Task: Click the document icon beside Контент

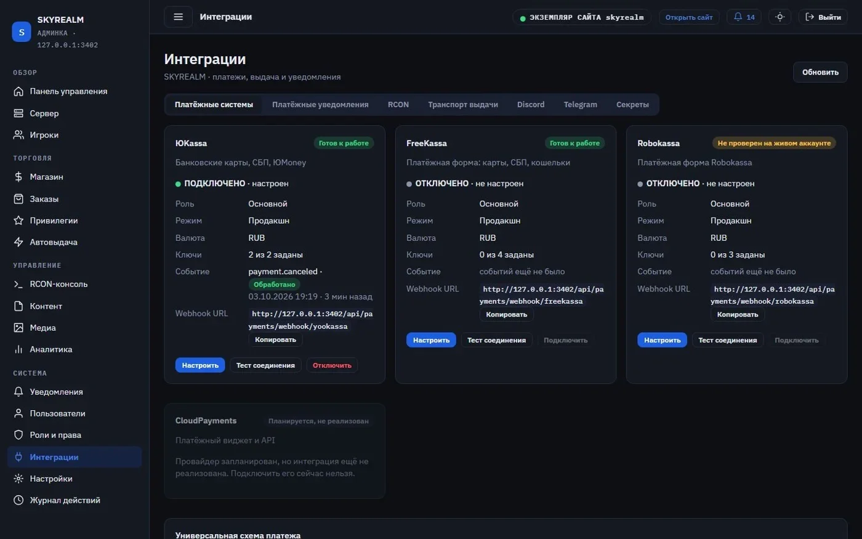Action: tap(18, 306)
